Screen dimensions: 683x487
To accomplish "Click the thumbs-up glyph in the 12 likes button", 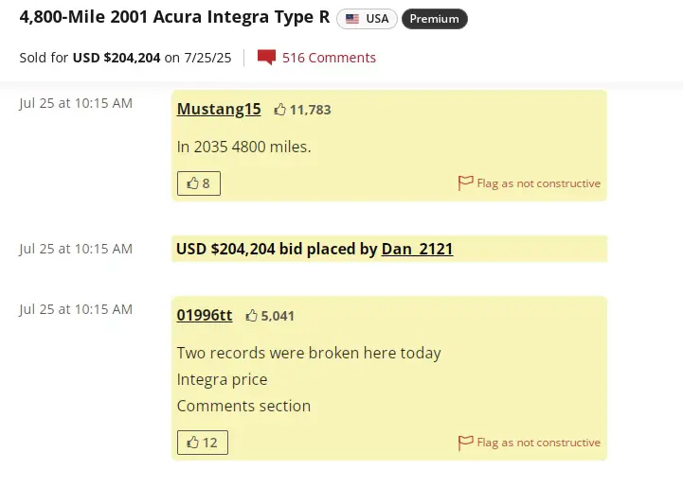I will coord(192,443).
